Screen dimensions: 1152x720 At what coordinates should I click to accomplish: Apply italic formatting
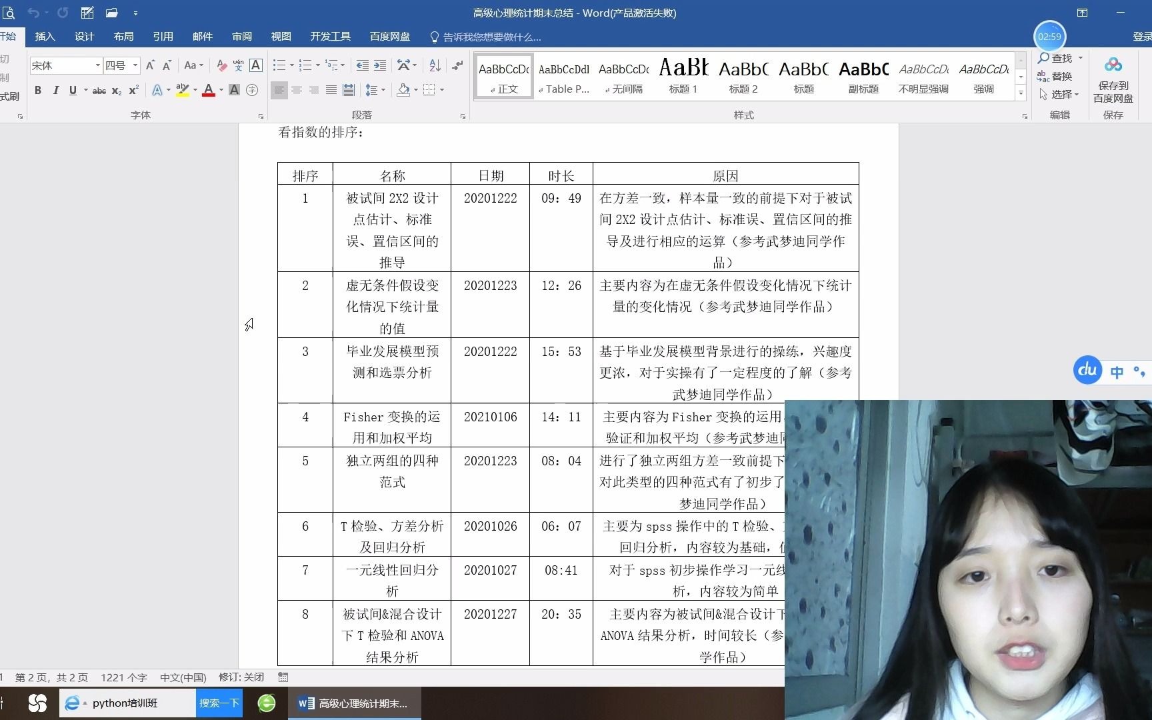[x=56, y=90]
